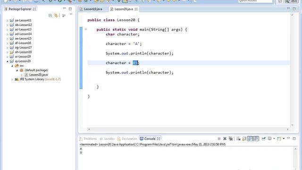Screen dimensions: 302x170
Task: Click the line "char character;"
Action: (123, 34)
